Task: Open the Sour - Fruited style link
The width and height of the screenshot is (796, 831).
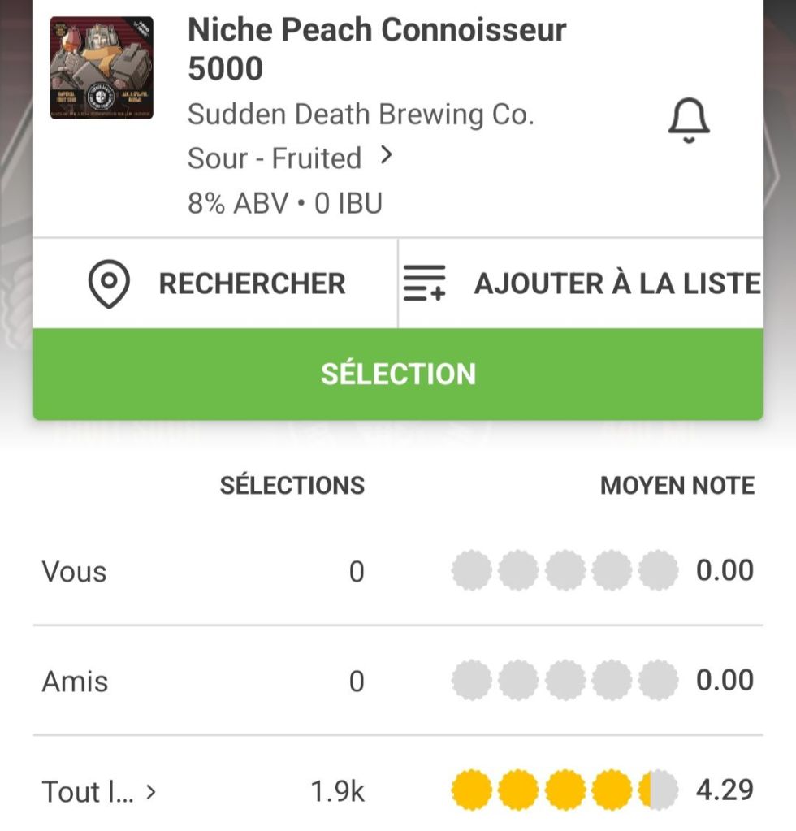Action: 275,158
